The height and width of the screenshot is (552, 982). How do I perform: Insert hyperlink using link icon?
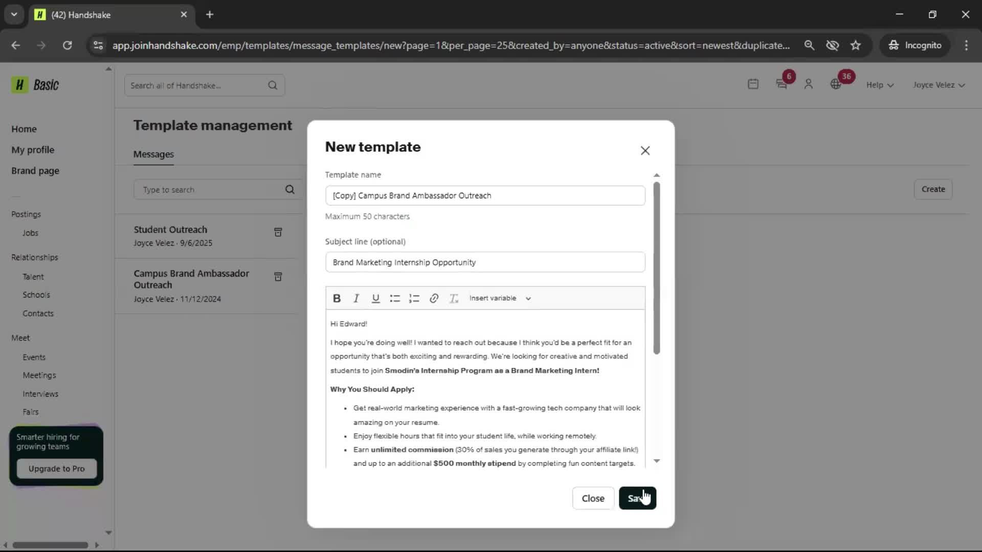tap(434, 298)
